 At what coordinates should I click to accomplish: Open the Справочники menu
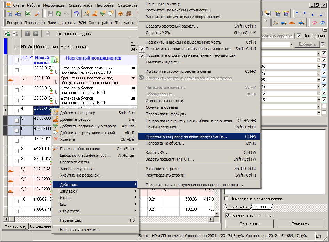(x=80, y=5)
